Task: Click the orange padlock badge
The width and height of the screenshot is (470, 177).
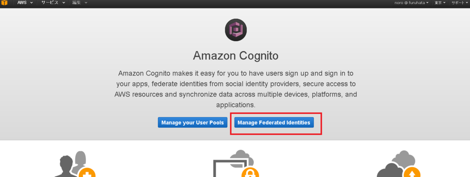Action: (251, 172)
